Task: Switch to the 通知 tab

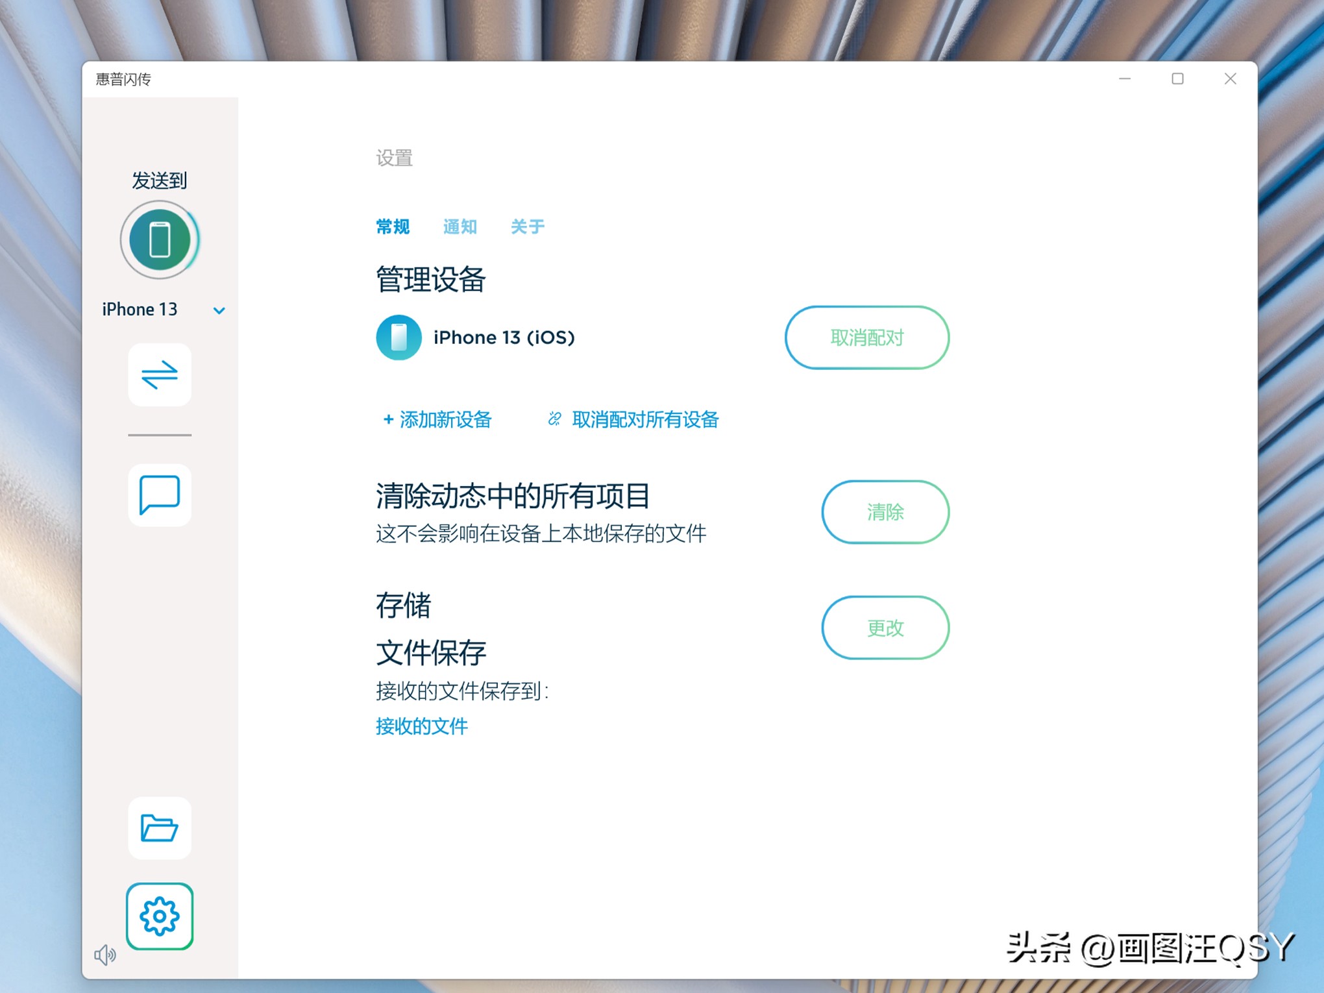Action: pyautogui.click(x=460, y=227)
